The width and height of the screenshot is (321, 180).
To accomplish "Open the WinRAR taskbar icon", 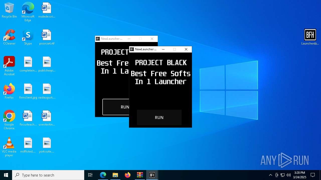I will pyautogui.click(x=140, y=175).
